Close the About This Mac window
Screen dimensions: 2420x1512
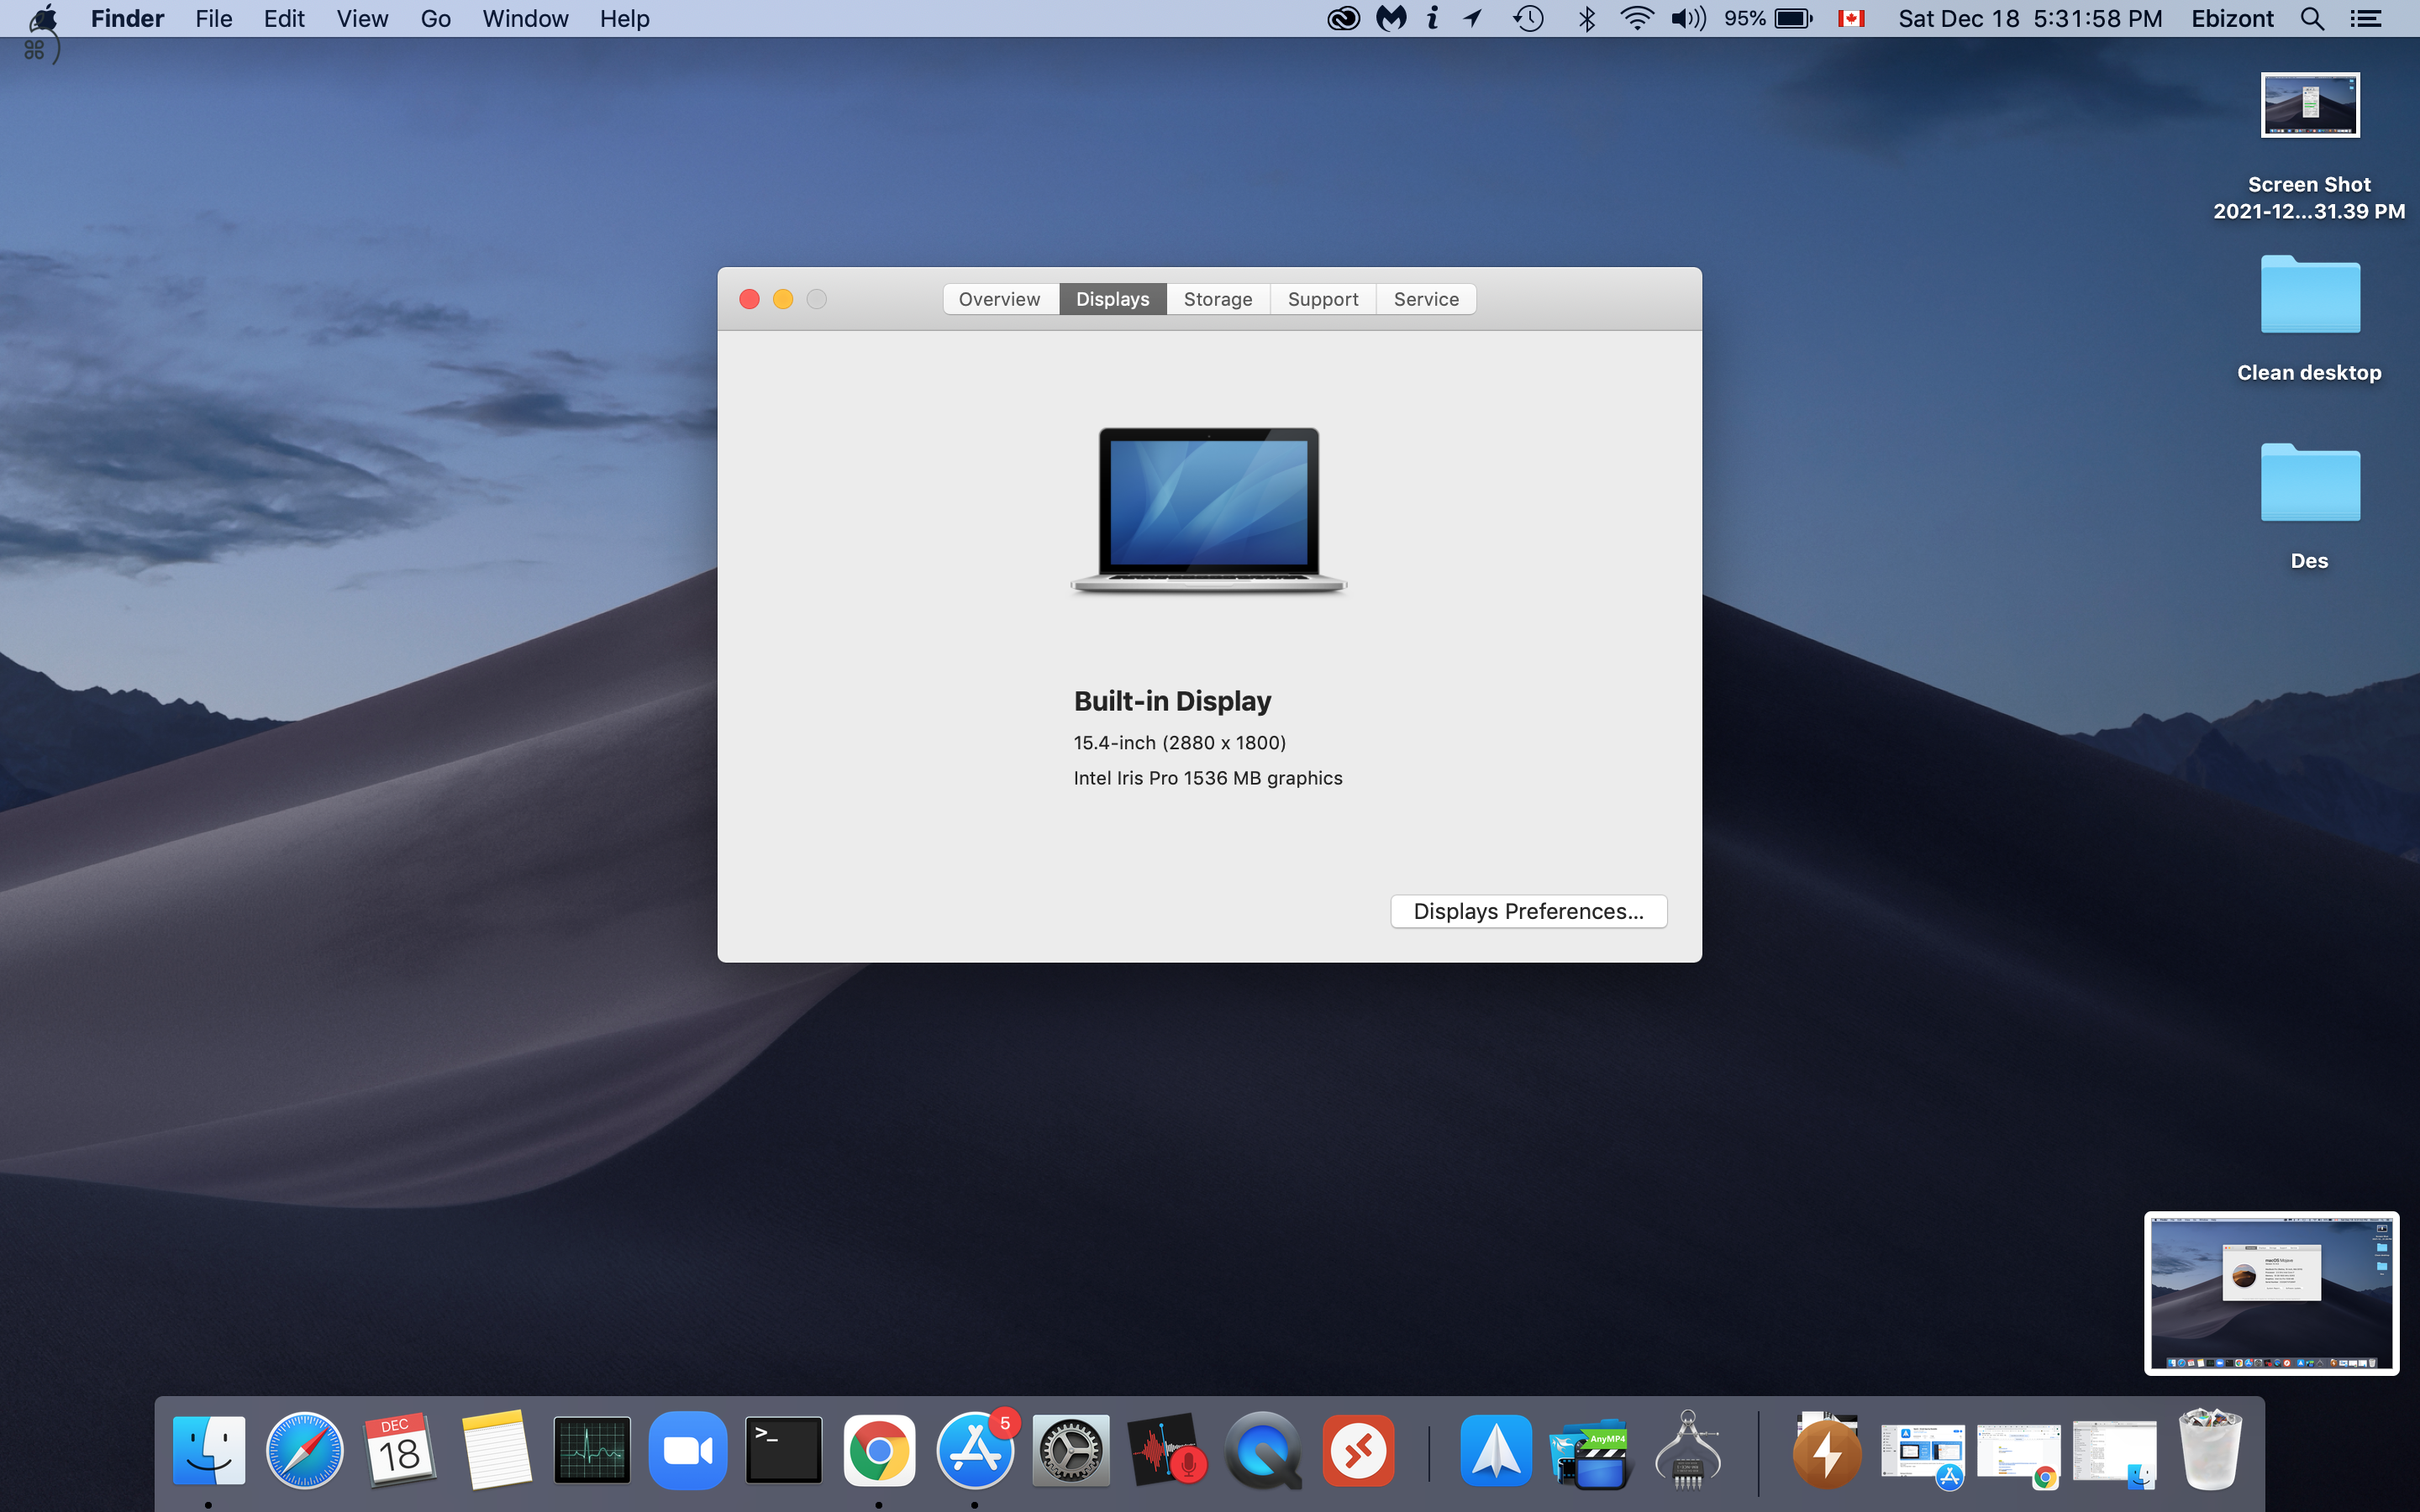[x=749, y=299]
